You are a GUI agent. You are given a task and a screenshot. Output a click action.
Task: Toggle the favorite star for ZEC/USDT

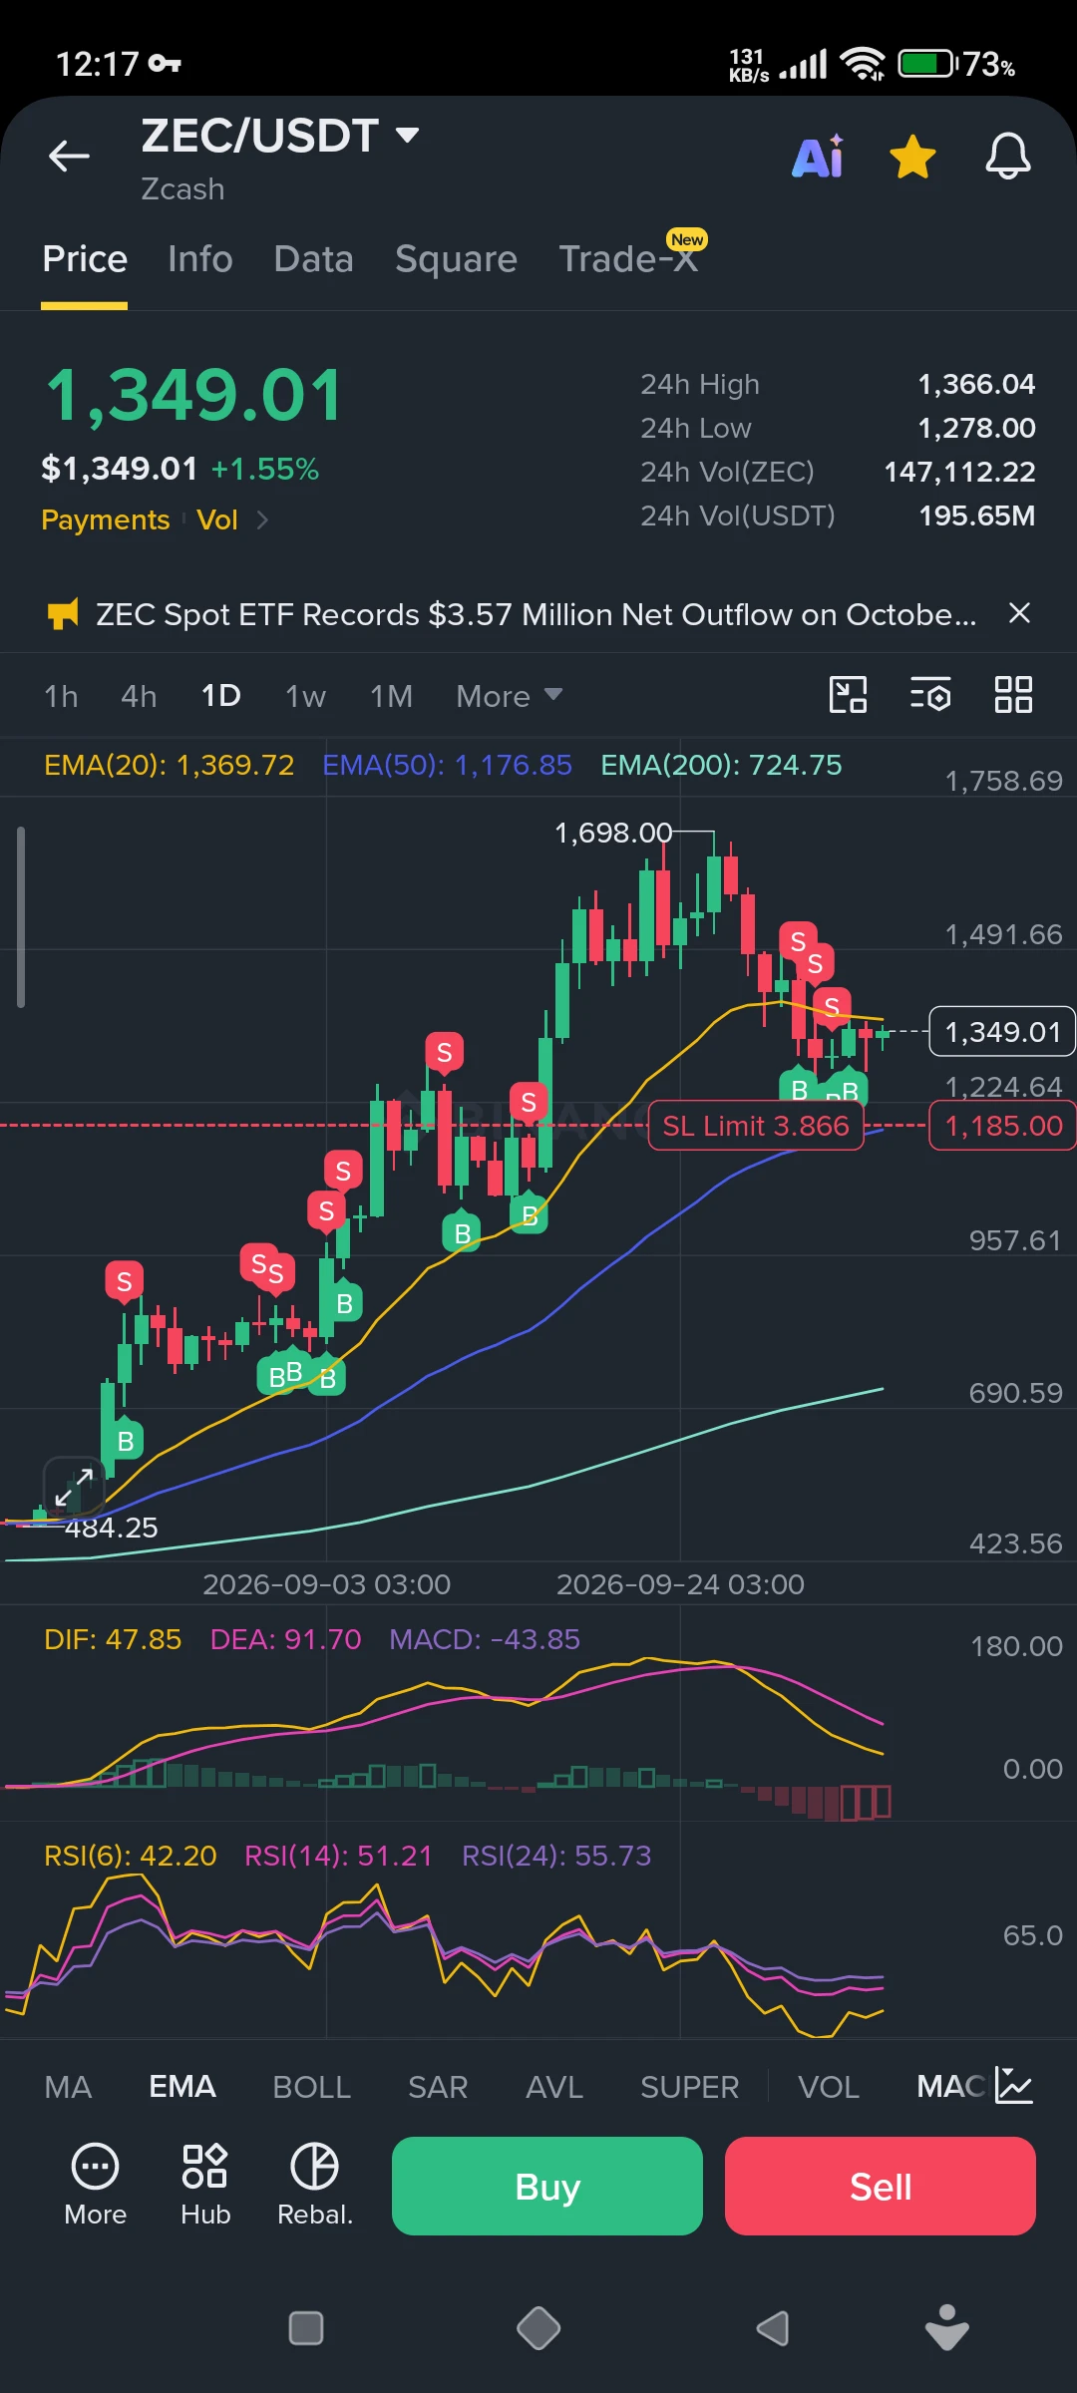[912, 158]
